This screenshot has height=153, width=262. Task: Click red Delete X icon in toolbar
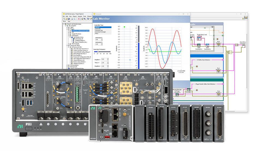point(79,19)
